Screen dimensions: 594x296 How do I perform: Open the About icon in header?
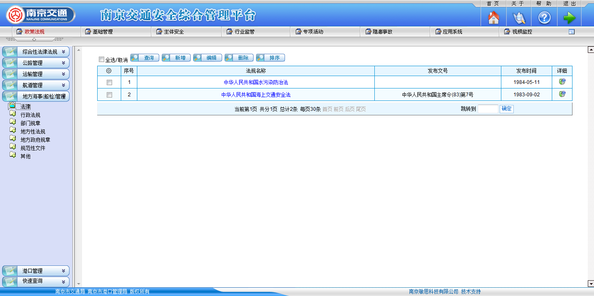point(519,18)
